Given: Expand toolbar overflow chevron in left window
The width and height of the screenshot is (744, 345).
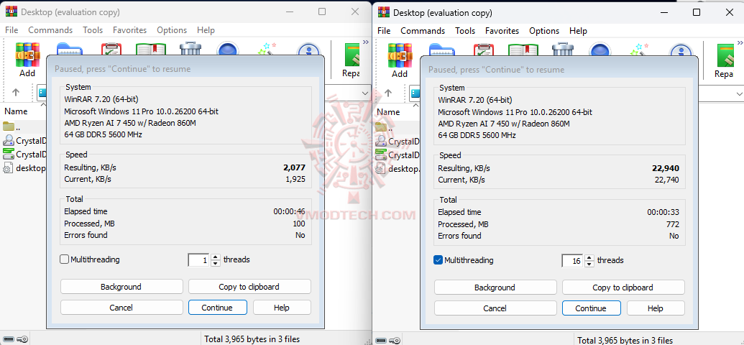Looking at the screenshot, I should coord(366,42).
